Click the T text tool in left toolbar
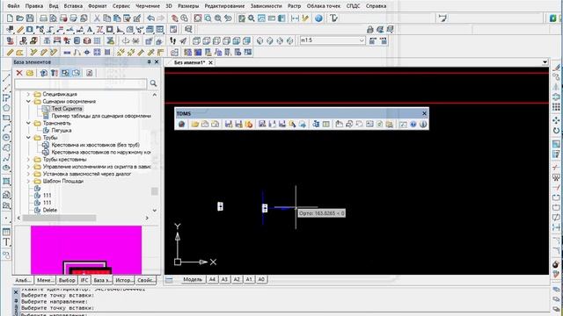This screenshot has width=563, height=316. click(6, 242)
